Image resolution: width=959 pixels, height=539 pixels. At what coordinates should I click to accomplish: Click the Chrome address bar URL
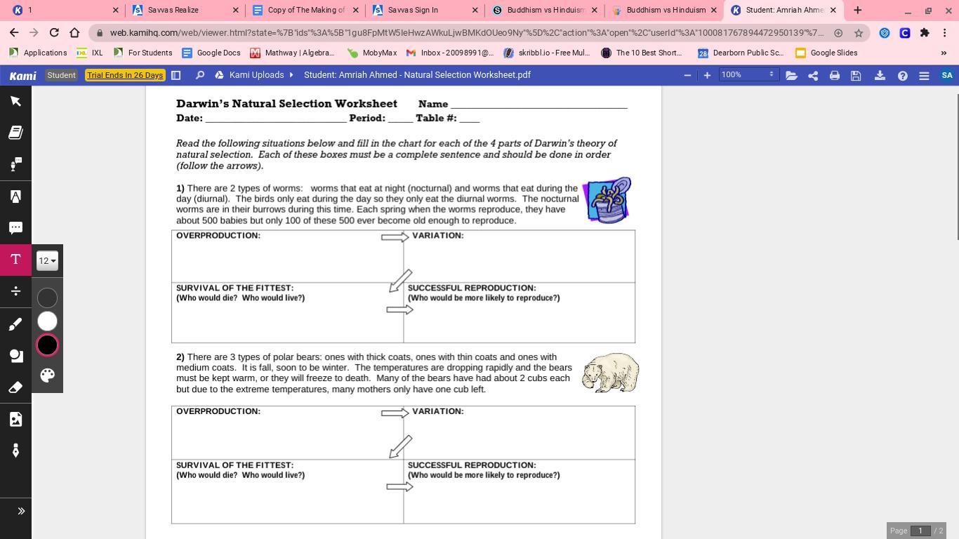coord(466,33)
